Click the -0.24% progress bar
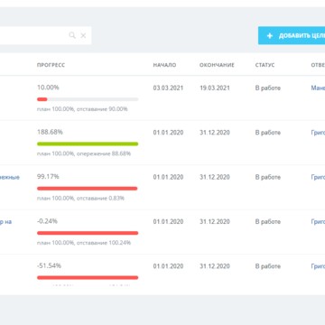The height and width of the screenshot is (325, 325). (88, 233)
